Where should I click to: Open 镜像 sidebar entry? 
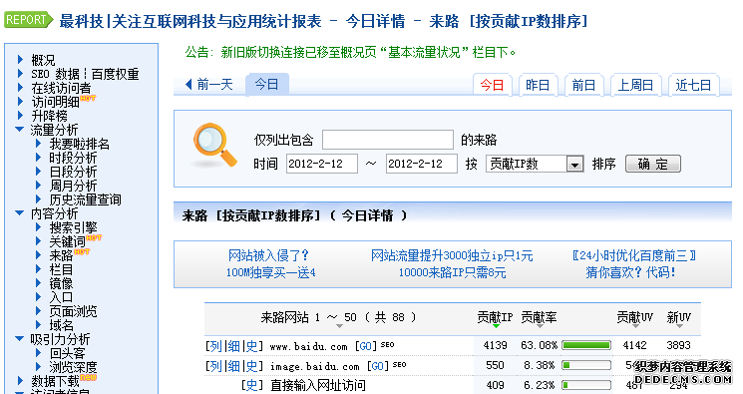pyautogui.click(x=61, y=283)
